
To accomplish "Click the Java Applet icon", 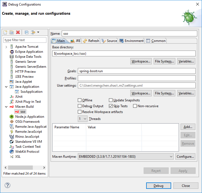I will coord(12,82).
